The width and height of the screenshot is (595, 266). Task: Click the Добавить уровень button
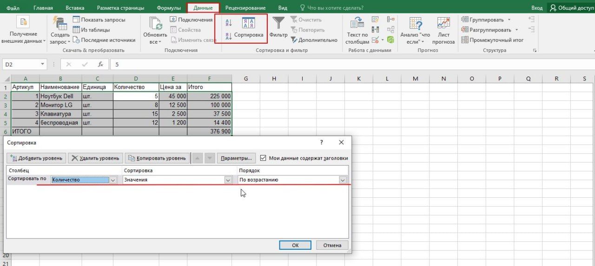pyautogui.click(x=36, y=158)
